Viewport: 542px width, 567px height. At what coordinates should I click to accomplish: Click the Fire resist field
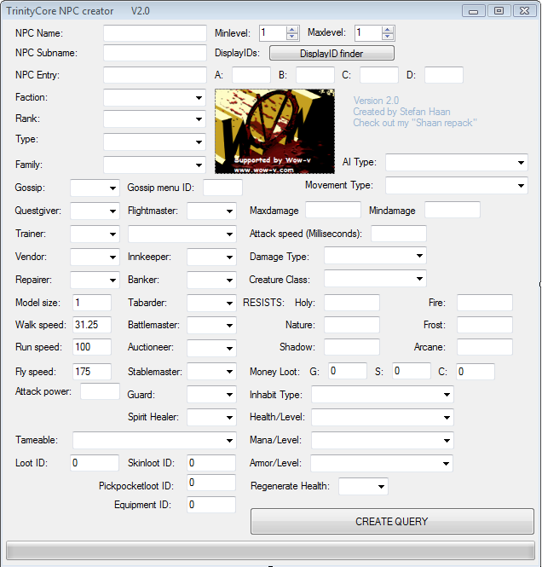485,303
